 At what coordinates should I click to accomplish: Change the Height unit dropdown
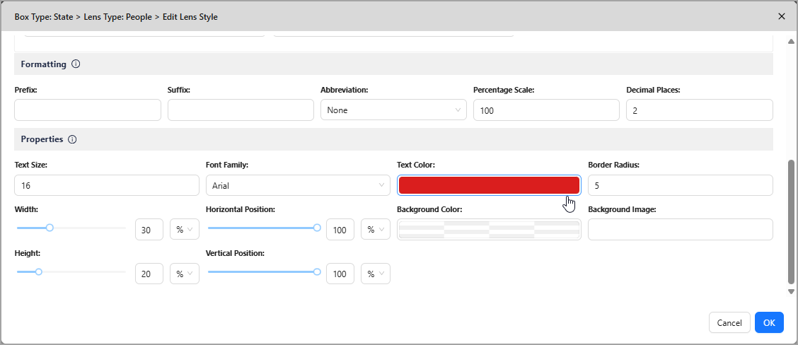(185, 274)
